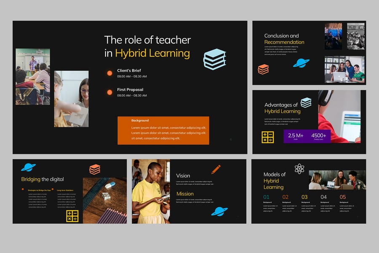Open the Conclusion and Recommendation slide heading

pos(284,39)
